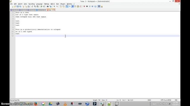This screenshot has width=190, height=106.
Task: Open the Run menu
Action: pos(58,4)
